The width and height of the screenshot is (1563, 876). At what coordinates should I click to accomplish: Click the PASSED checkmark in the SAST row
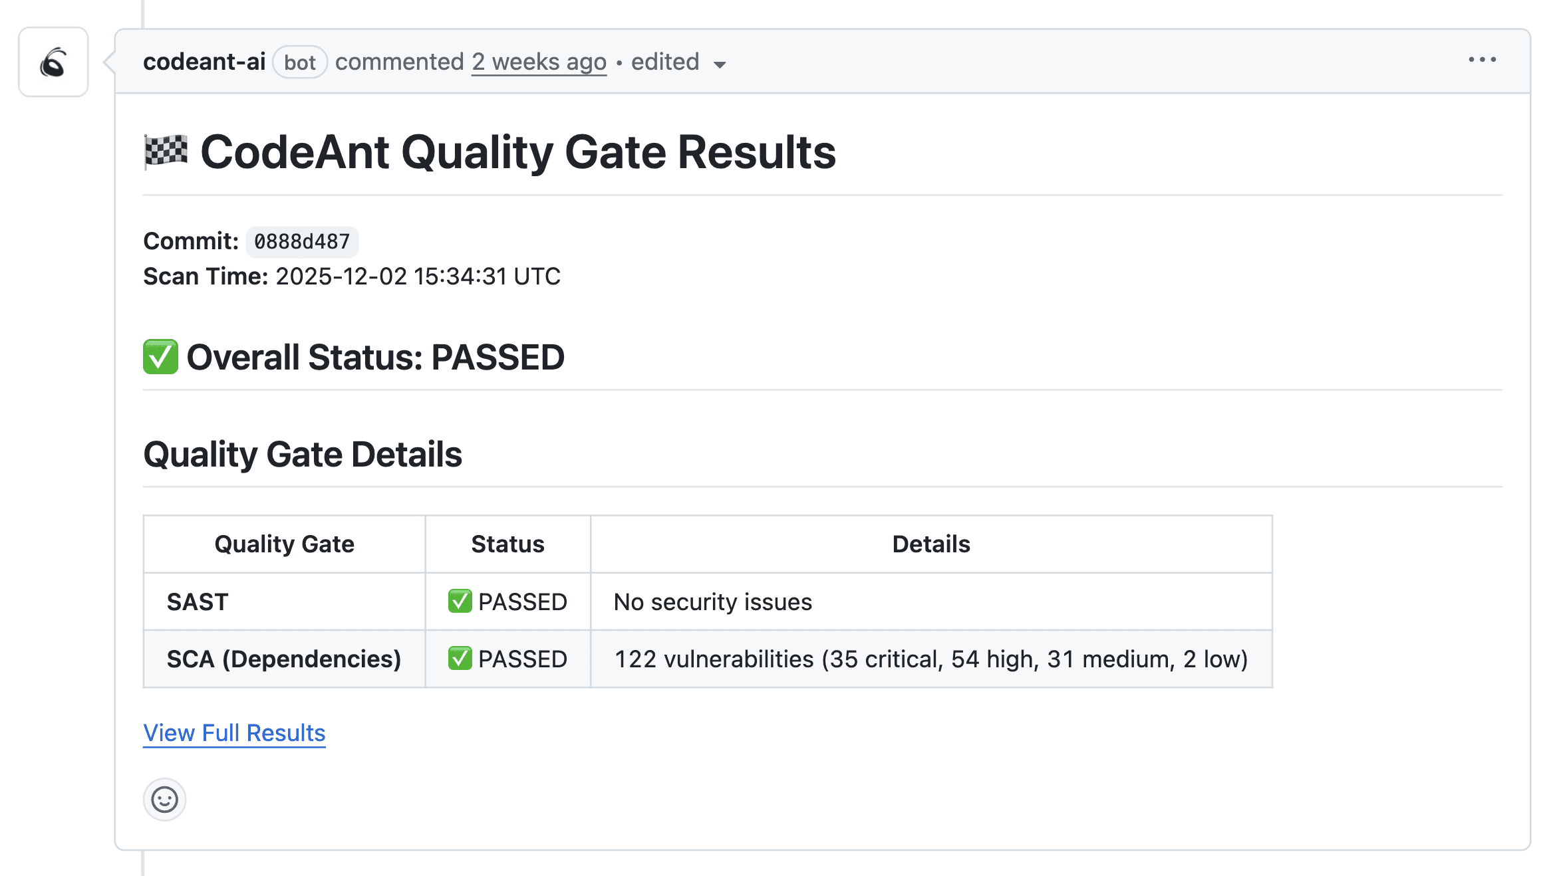(460, 601)
